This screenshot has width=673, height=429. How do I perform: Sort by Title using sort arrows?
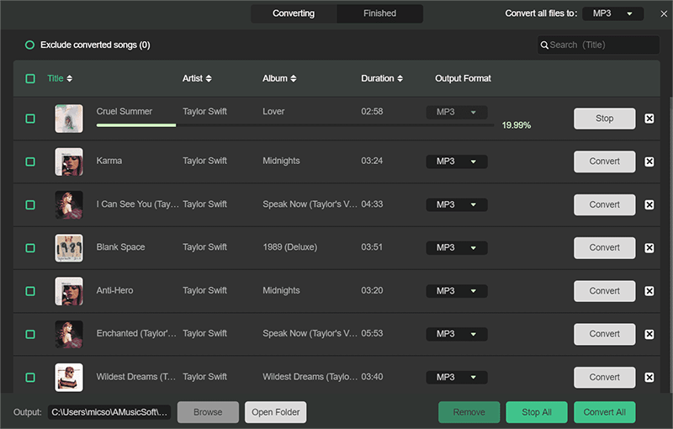[70, 78]
